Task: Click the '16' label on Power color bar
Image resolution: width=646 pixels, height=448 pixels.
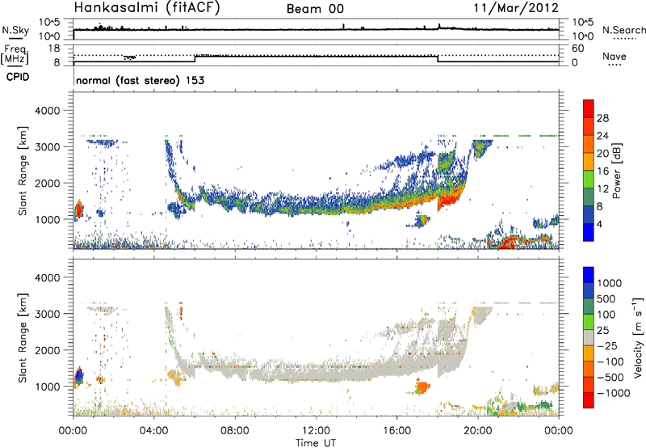Action: point(602,171)
